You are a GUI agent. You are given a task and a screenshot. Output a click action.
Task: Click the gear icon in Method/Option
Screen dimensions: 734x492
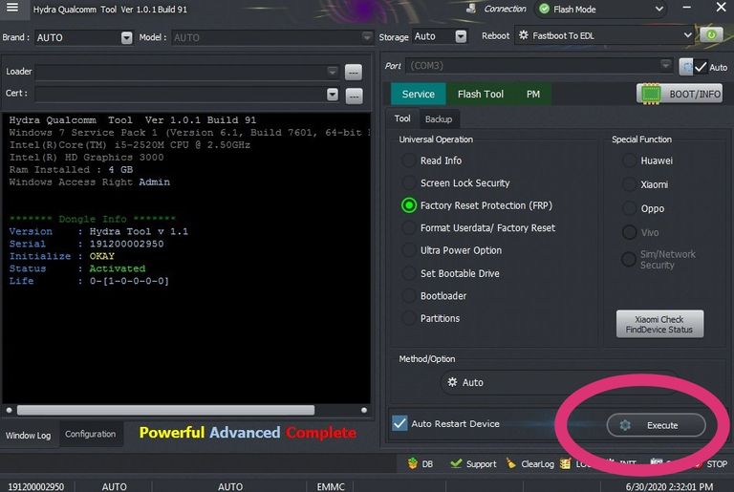coord(452,382)
